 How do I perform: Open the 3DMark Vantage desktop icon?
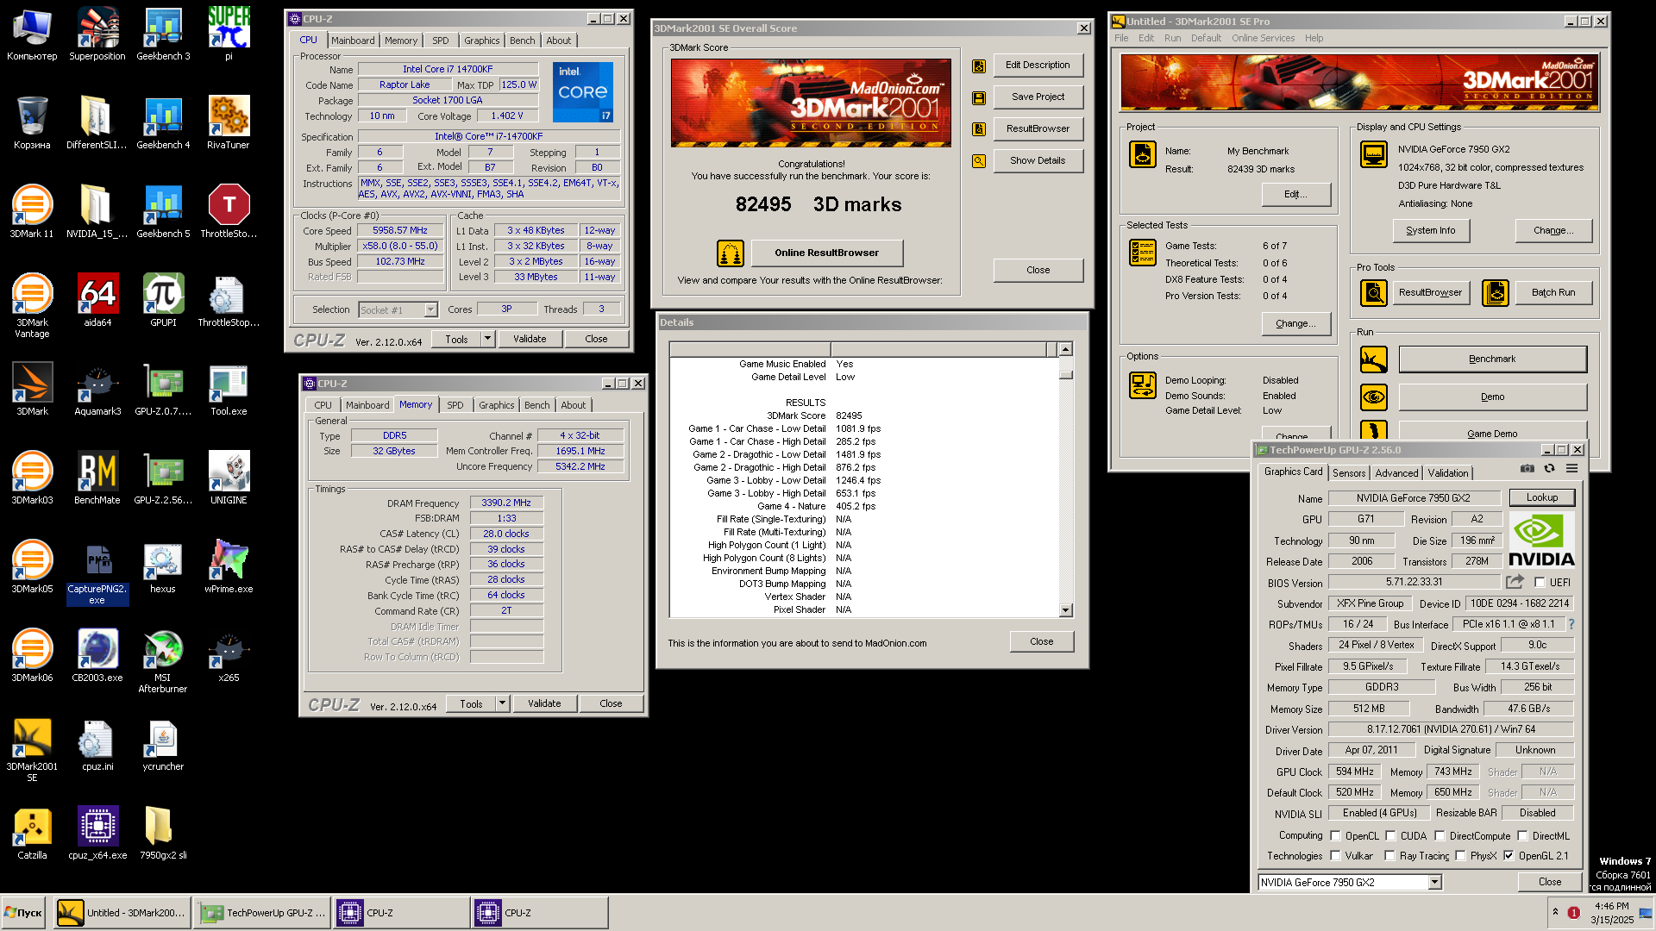coord(32,306)
